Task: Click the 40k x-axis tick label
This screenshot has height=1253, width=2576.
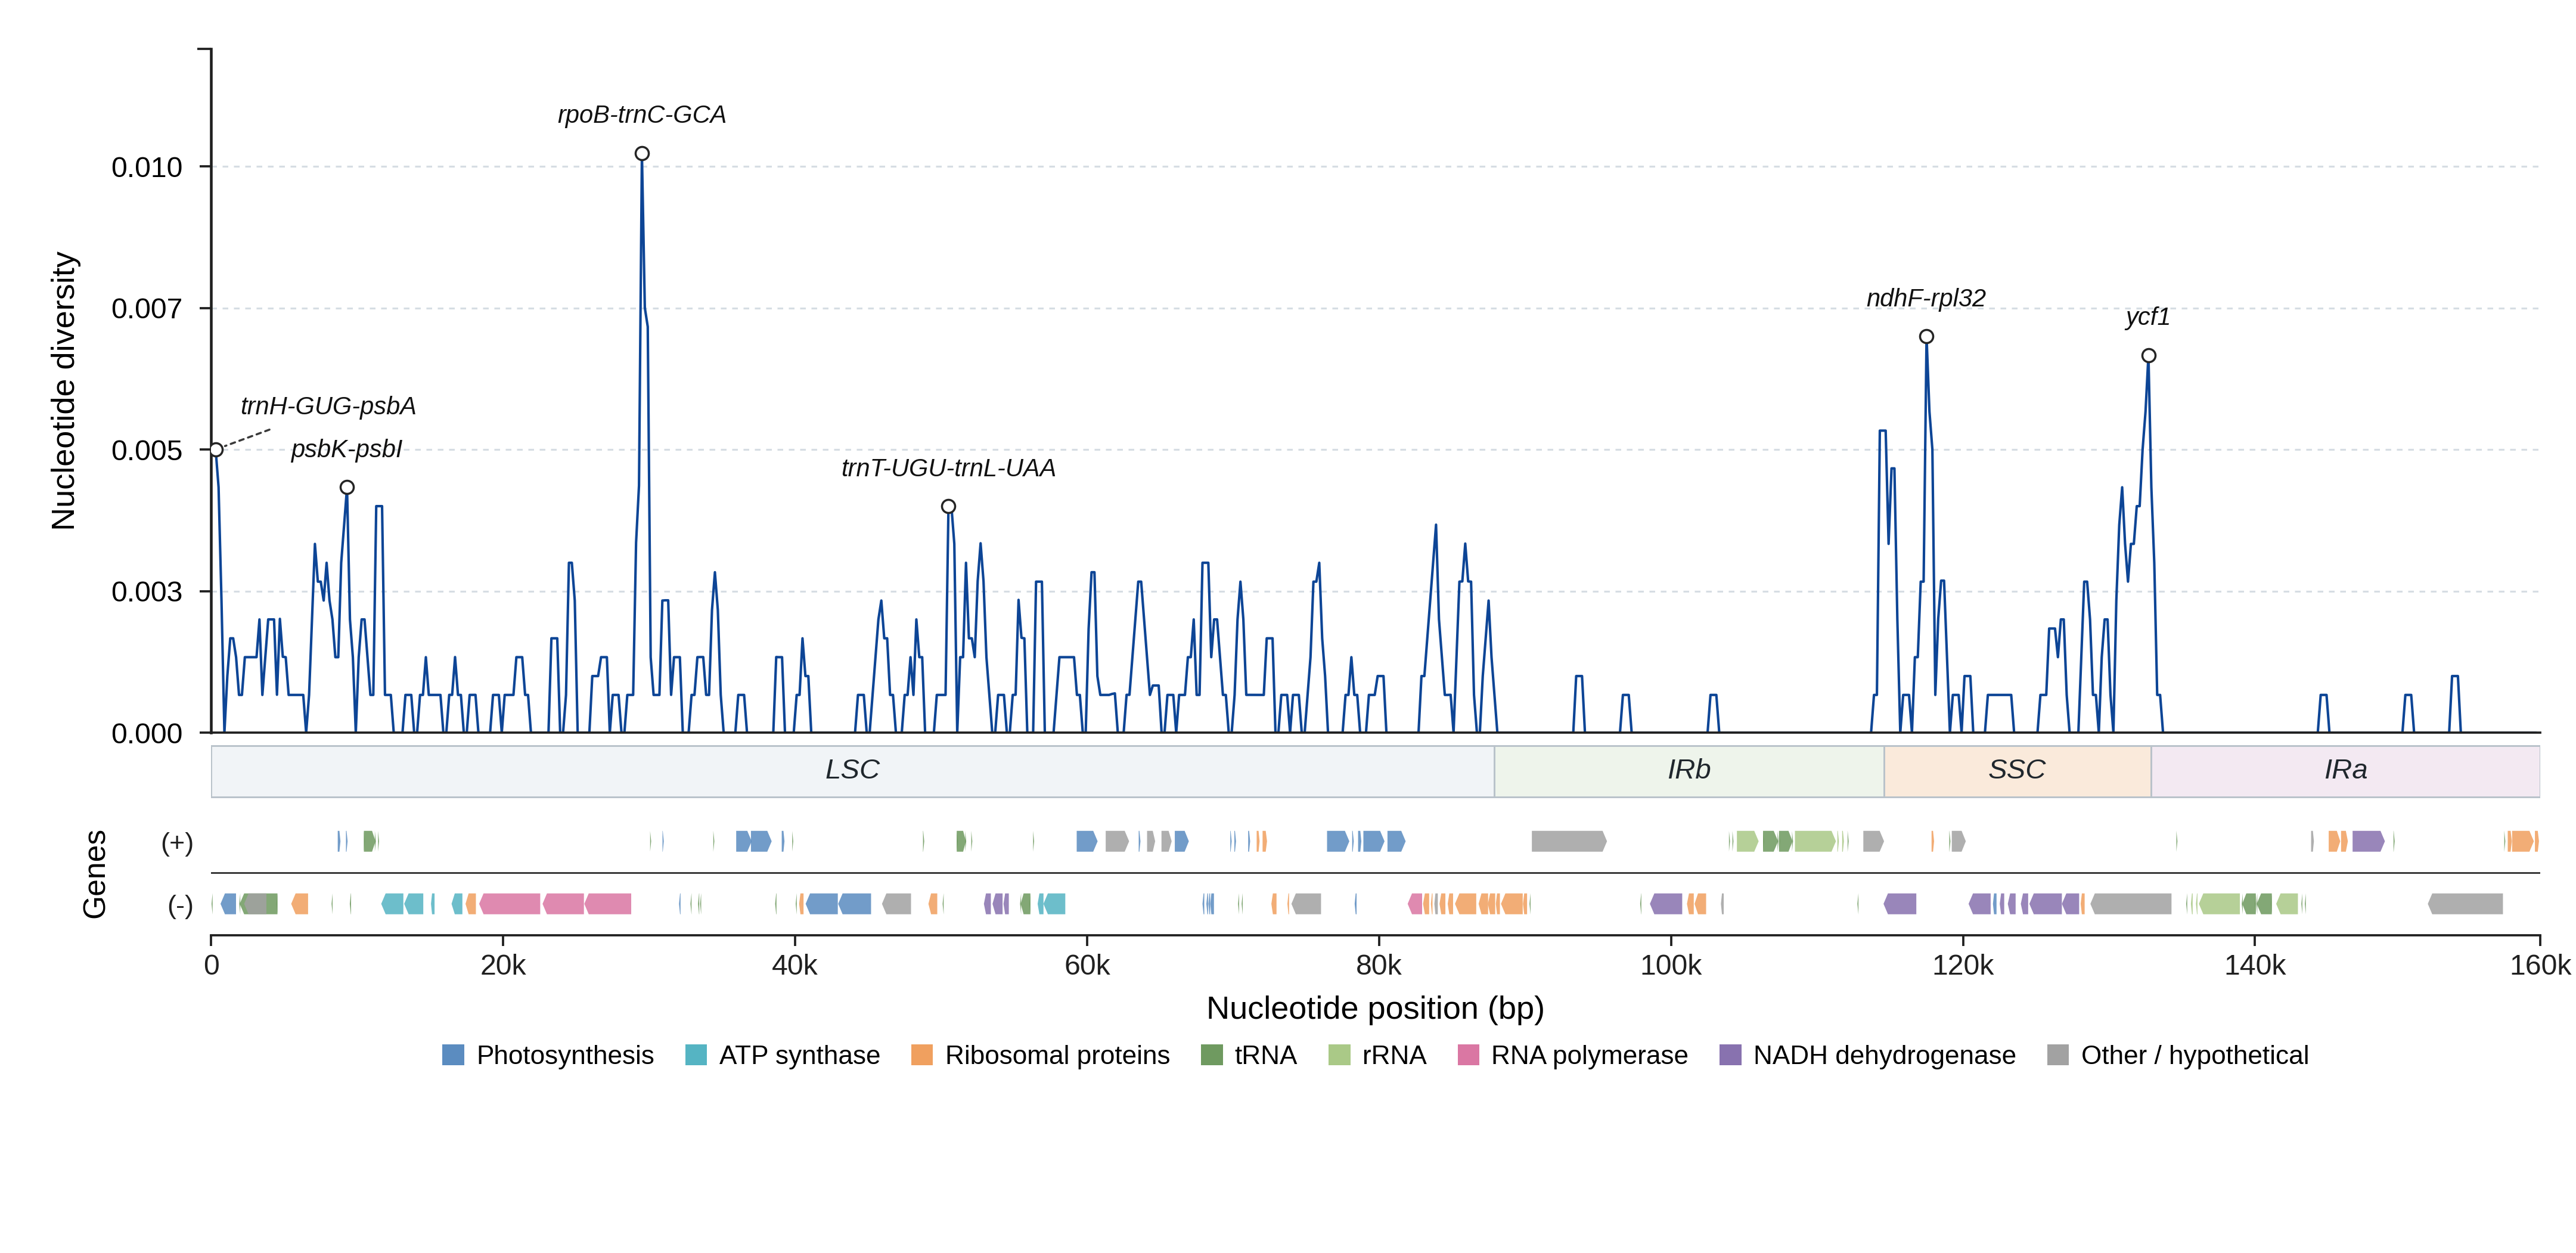Action: 795,965
